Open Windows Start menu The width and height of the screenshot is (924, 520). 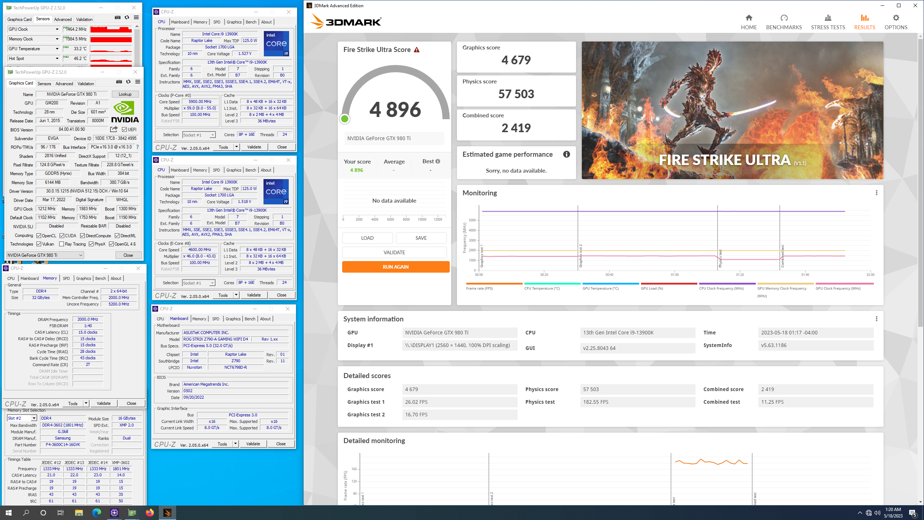[9, 512]
